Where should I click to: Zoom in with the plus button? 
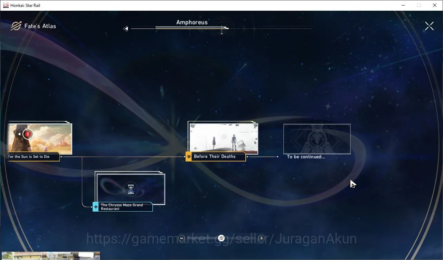pos(261,238)
